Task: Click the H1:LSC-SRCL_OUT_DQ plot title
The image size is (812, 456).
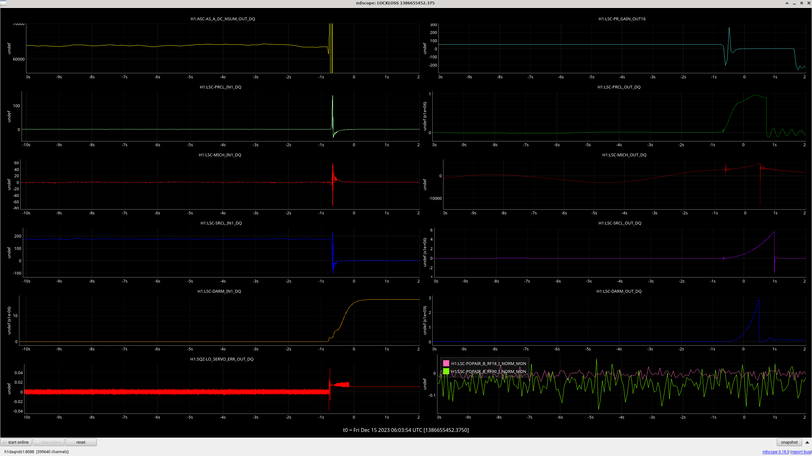Action: tap(620, 223)
